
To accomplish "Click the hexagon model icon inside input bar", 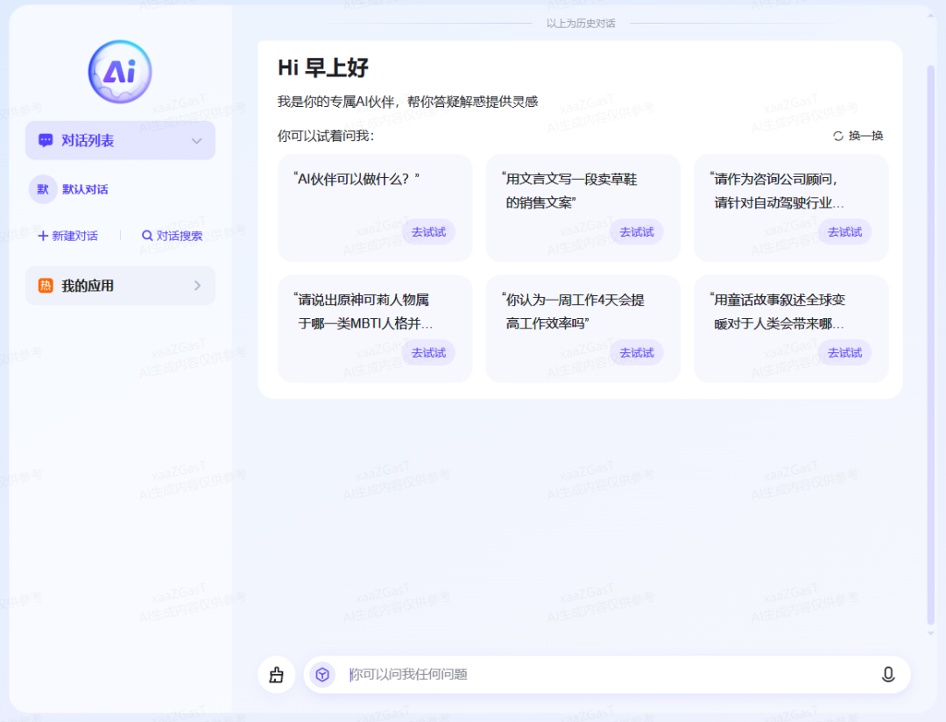I will click(x=322, y=675).
